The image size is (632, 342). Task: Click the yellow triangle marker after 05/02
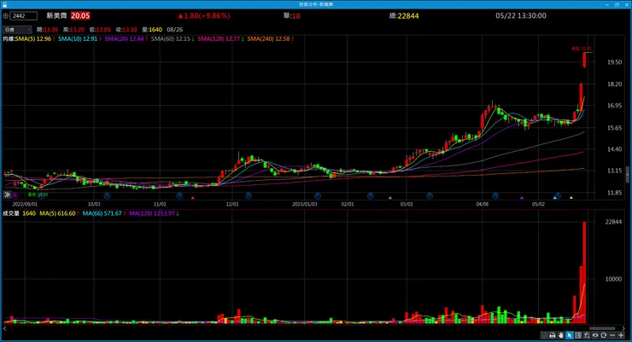(x=571, y=198)
